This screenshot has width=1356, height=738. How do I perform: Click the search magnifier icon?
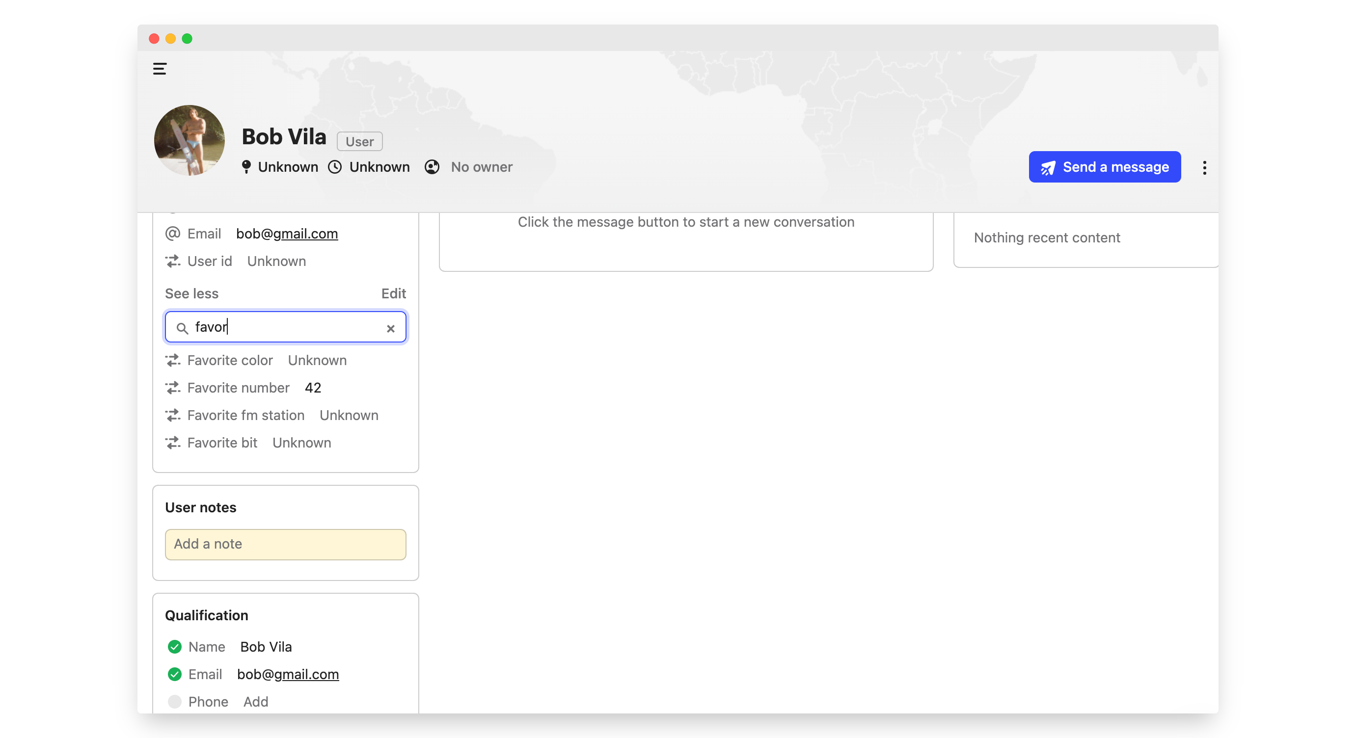click(182, 328)
